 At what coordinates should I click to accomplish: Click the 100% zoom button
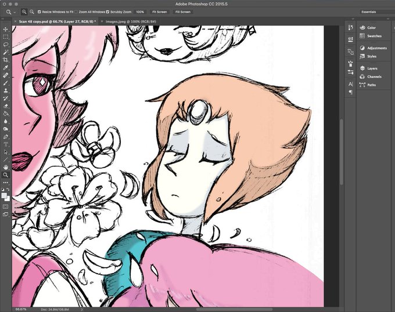click(140, 12)
